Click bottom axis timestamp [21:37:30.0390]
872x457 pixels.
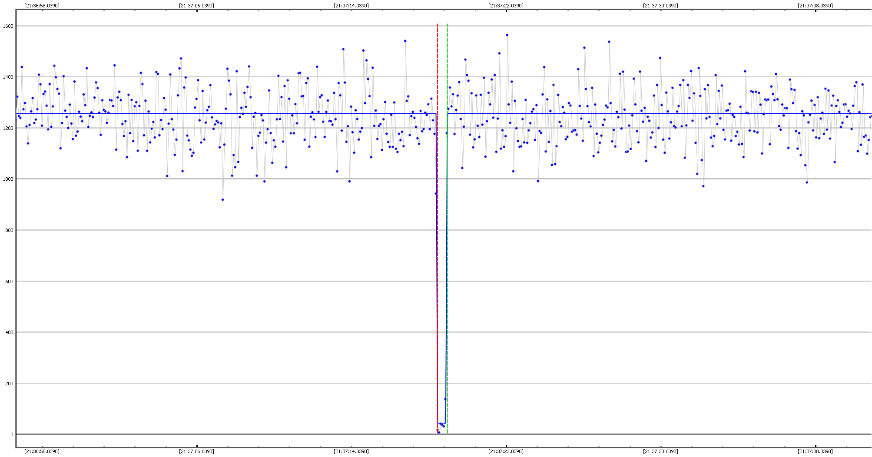(660, 451)
